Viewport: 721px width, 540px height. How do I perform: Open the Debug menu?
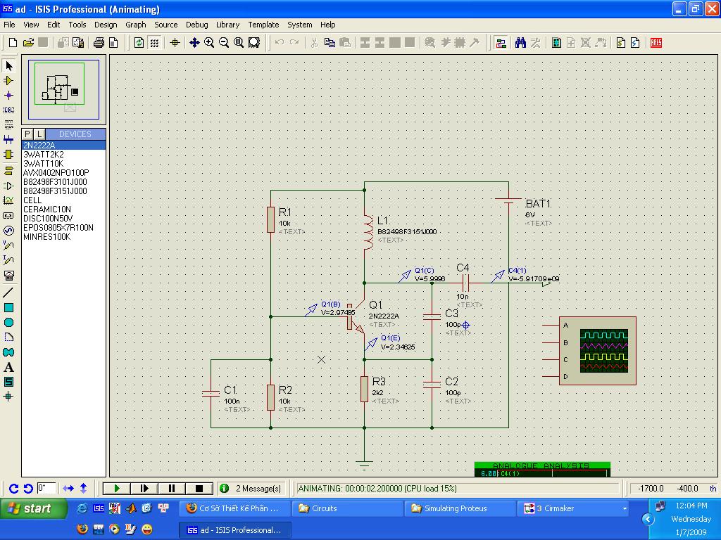(196, 25)
